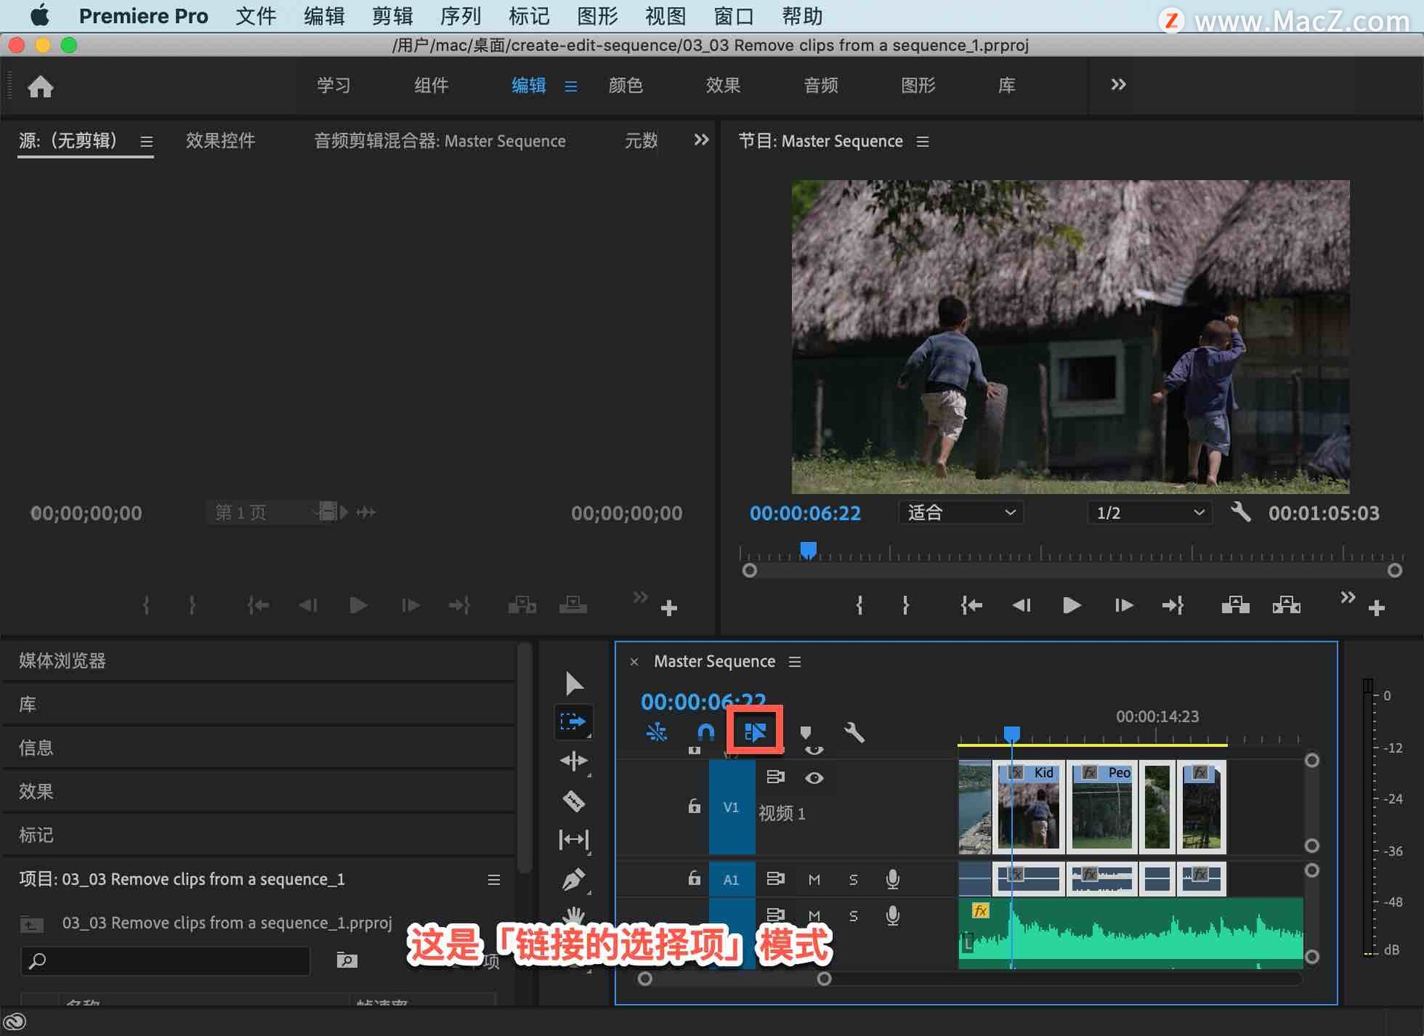Click Mute button on A1 track
1424x1036 pixels.
[814, 879]
